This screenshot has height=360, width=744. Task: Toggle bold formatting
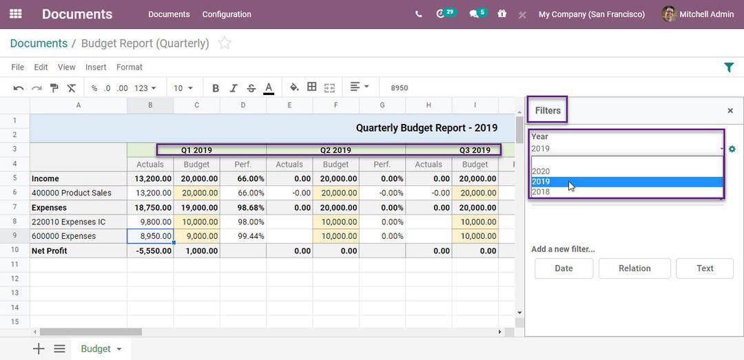coord(216,88)
